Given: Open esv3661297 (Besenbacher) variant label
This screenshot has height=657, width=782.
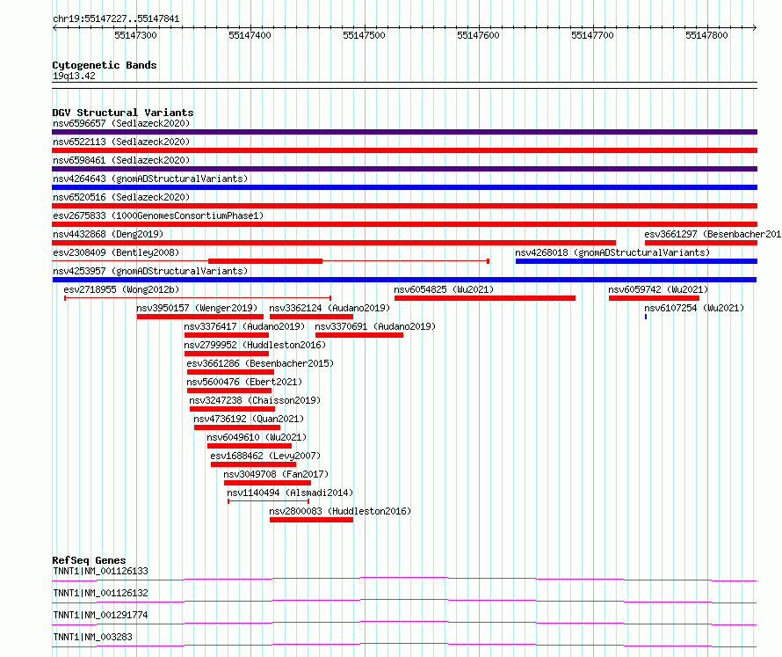Looking at the screenshot, I should coord(713,234).
